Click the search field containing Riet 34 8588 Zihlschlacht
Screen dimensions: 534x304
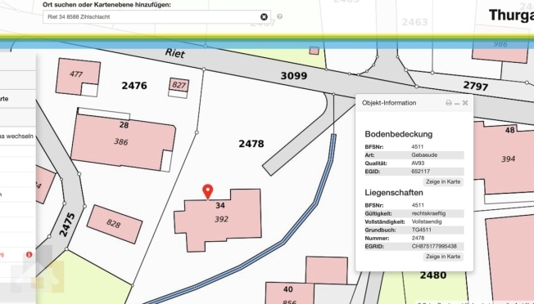click(x=156, y=16)
